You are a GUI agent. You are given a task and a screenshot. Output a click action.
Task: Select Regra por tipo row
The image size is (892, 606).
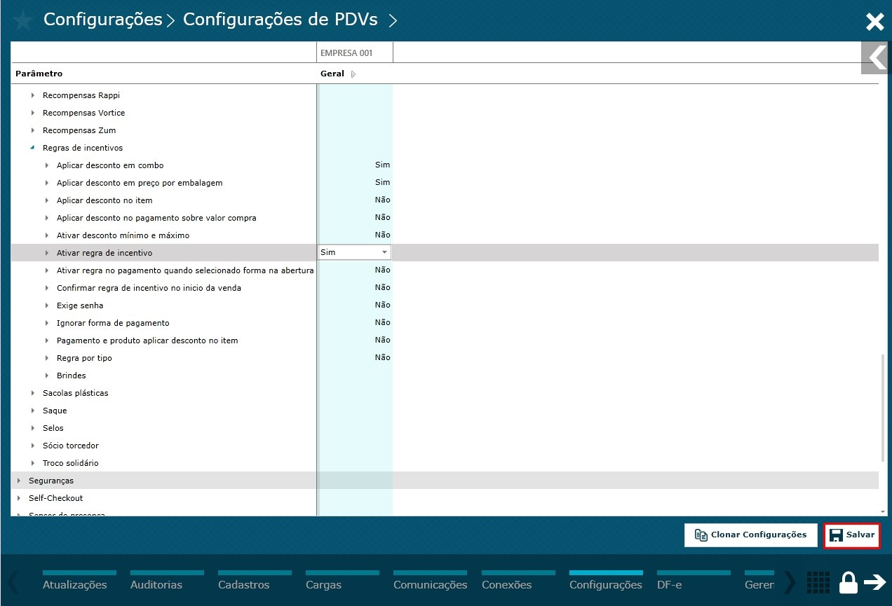click(84, 358)
